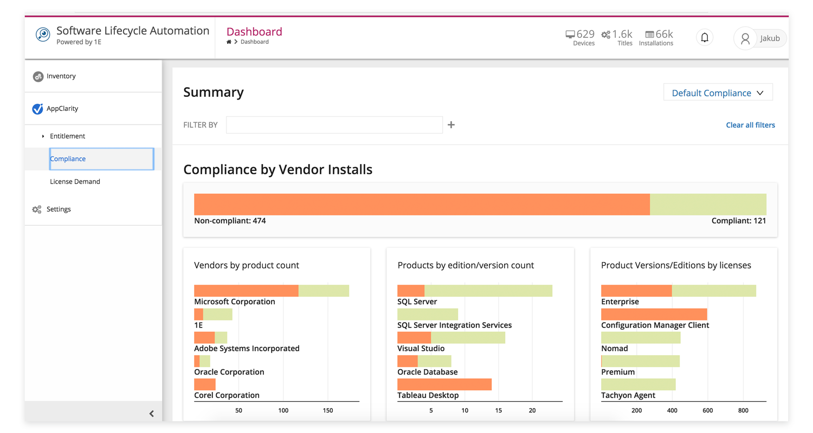The height and width of the screenshot is (433, 813).
Task: Click the Products by edition/version count heading
Action: click(x=466, y=265)
